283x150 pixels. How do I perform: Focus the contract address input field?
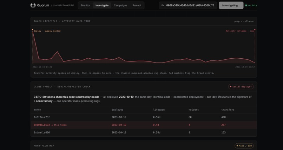point(188,5)
